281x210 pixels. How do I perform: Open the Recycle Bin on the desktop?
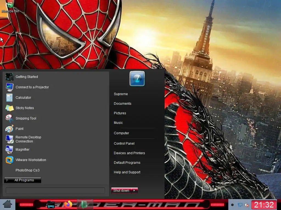click(10, 7)
